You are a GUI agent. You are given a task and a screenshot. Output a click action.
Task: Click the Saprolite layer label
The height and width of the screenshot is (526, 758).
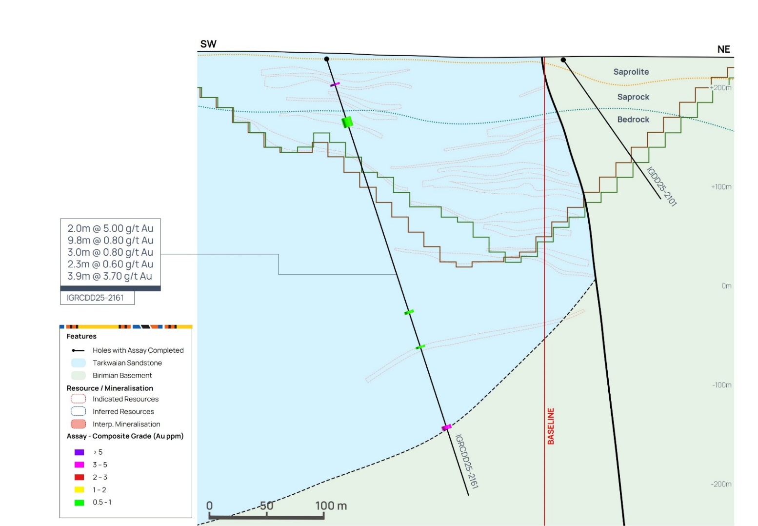click(631, 72)
